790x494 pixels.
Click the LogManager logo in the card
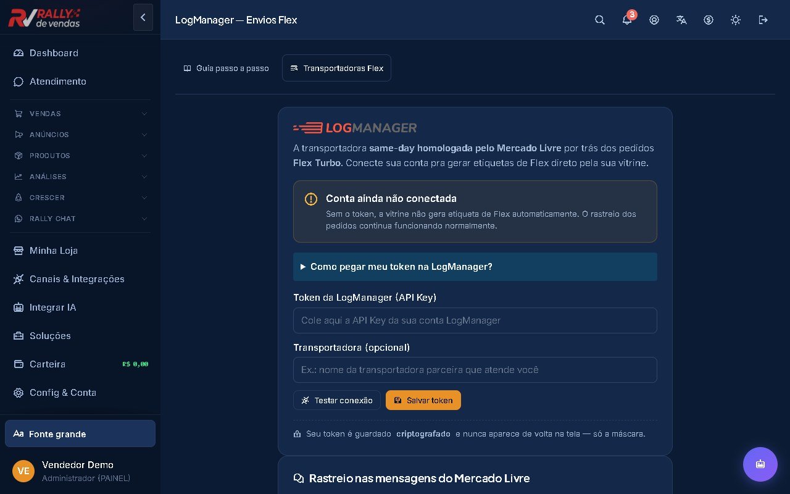pyautogui.click(x=355, y=128)
